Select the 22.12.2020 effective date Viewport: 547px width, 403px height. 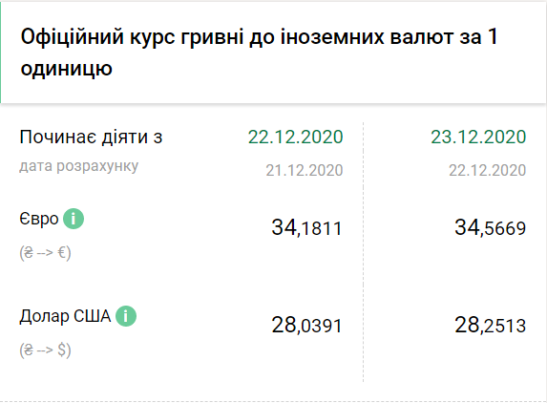click(x=296, y=137)
